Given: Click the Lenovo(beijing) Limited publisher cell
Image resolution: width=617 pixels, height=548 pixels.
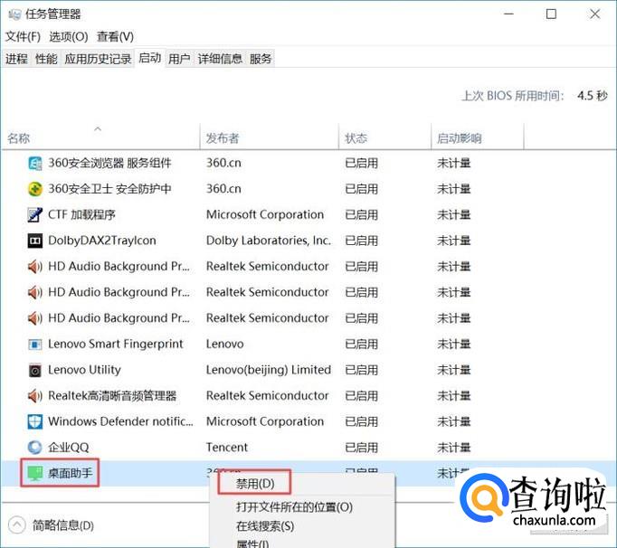Looking at the screenshot, I should tap(269, 370).
